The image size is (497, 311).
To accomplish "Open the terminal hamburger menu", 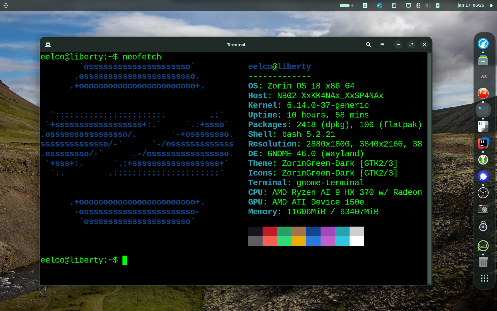I will (x=382, y=45).
